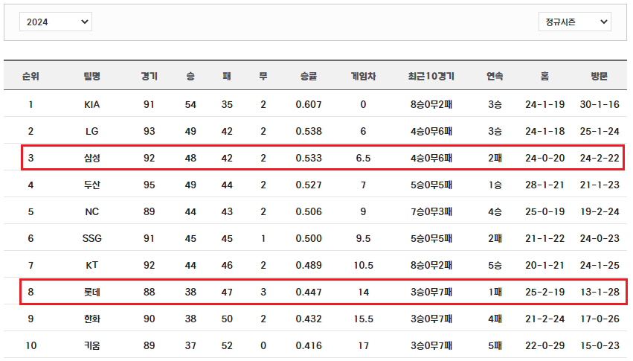Click the 경기 column header

click(x=149, y=76)
